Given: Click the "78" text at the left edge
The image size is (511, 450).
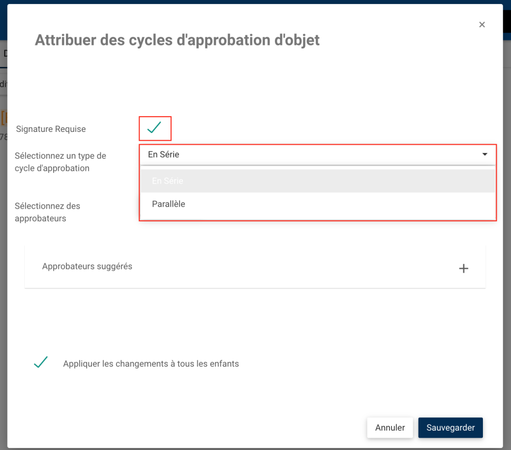Looking at the screenshot, I should click(3, 137).
